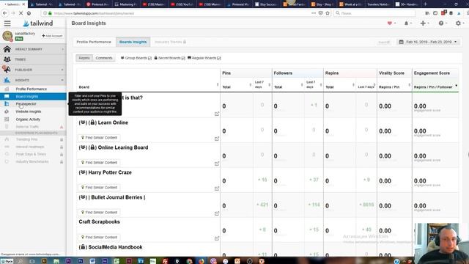Expand the Publisher sidebar section
The height and width of the screenshot is (264, 469).
pos(62,70)
